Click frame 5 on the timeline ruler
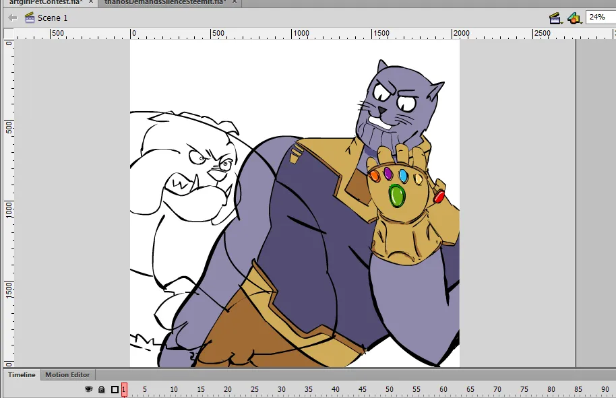Image resolution: width=616 pixels, height=398 pixels. [145, 389]
